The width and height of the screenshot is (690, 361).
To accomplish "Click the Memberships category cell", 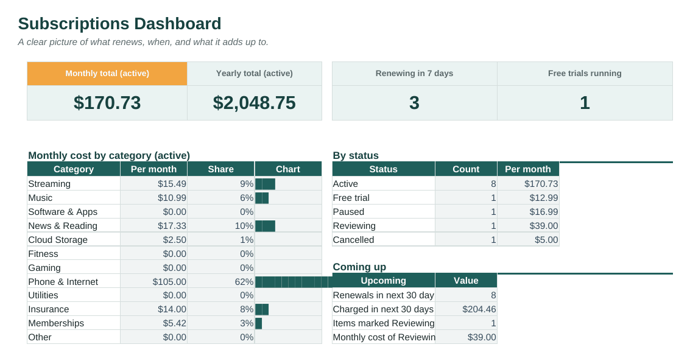I will tap(74, 324).
